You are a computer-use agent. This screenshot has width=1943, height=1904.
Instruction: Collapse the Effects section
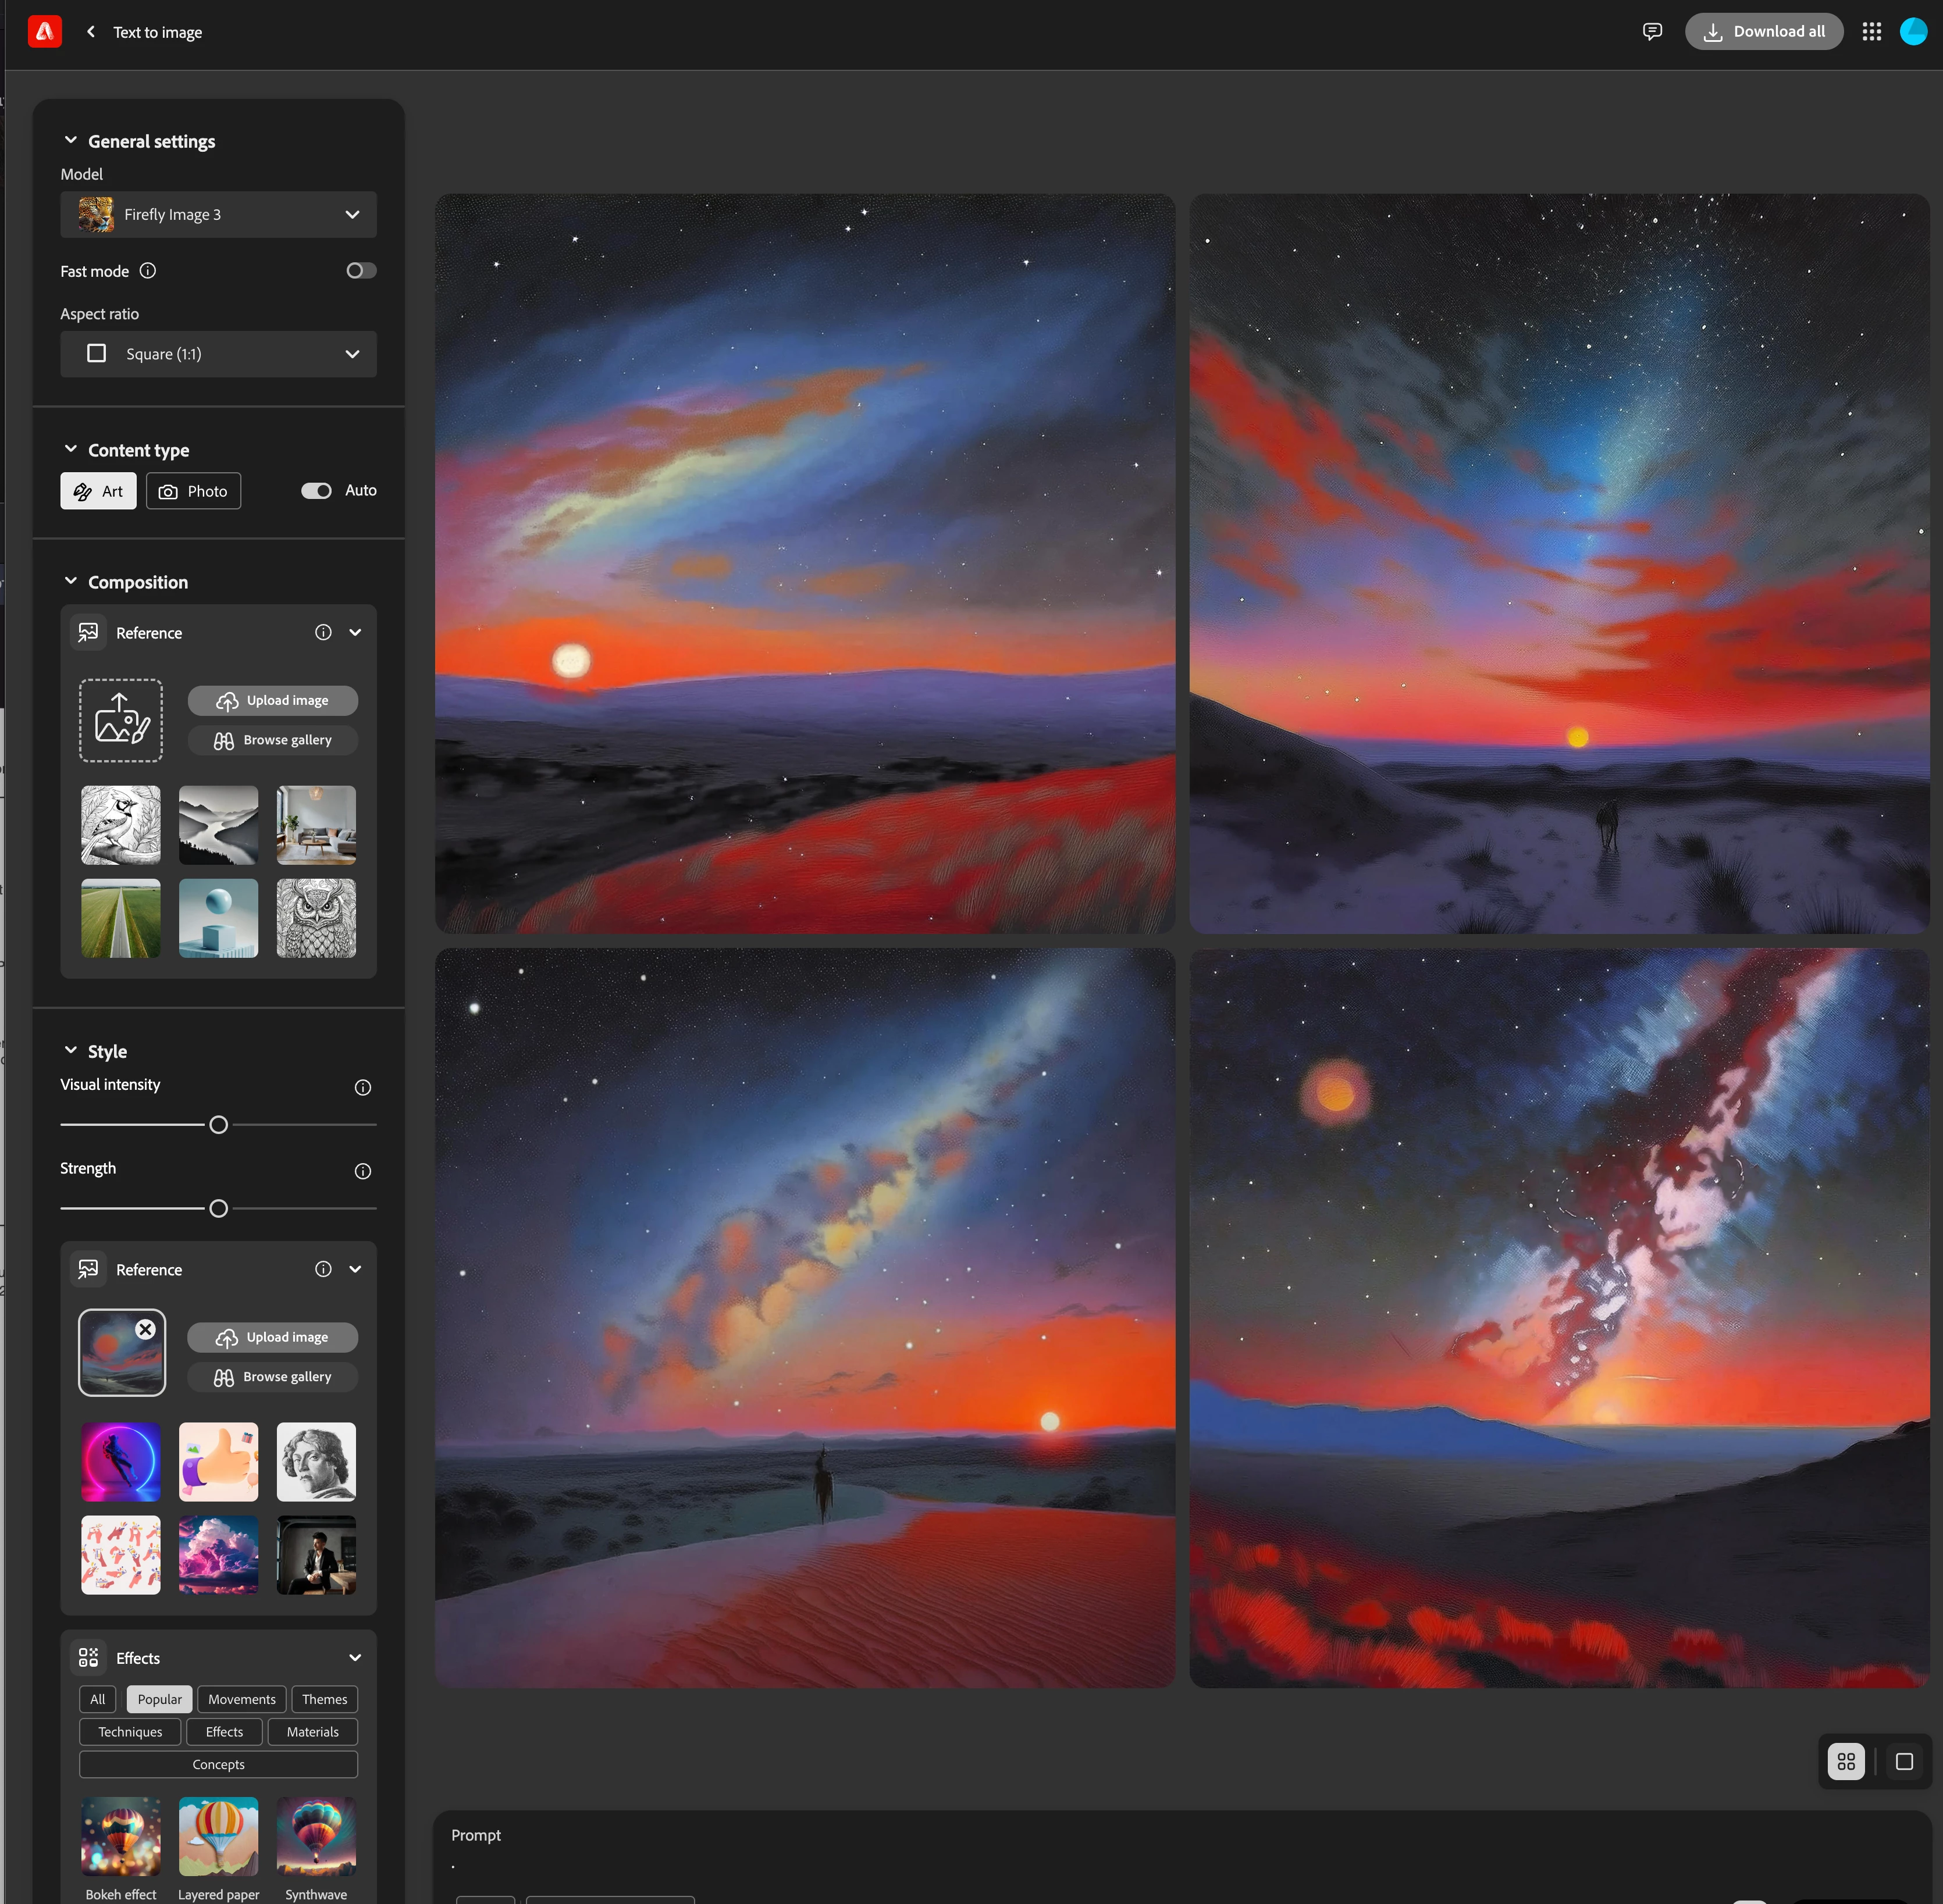355,1658
